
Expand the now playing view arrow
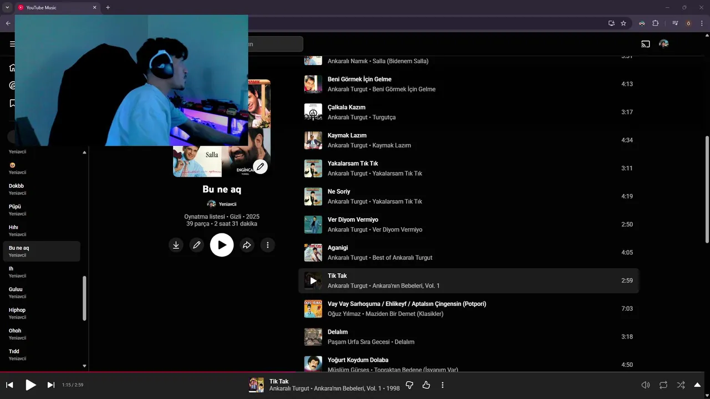pyautogui.click(x=698, y=385)
